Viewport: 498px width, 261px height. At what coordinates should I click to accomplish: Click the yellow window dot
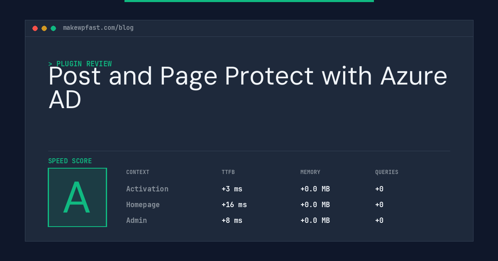pos(44,28)
